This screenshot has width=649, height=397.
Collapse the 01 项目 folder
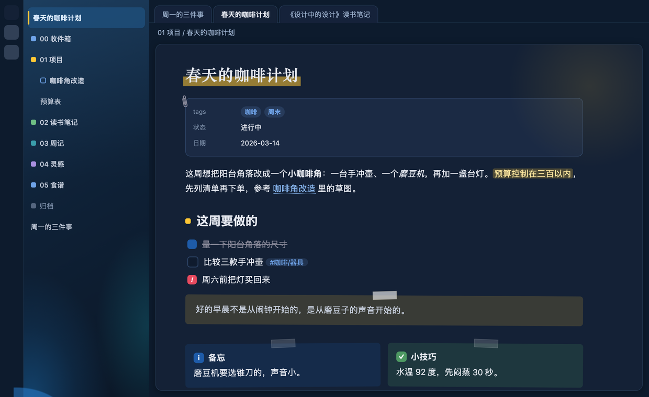86,60
